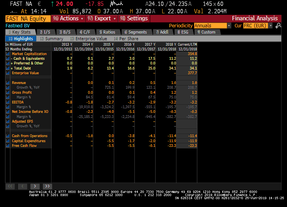Image resolution: width=287 pixels, height=207 pixels.
Task: Open chart icon for Free Cash Flow row
Action: click(x=8, y=146)
